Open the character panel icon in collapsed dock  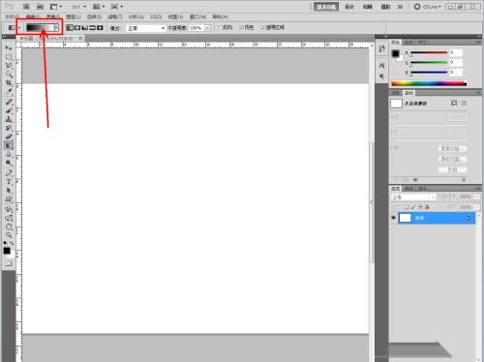pos(382,66)
